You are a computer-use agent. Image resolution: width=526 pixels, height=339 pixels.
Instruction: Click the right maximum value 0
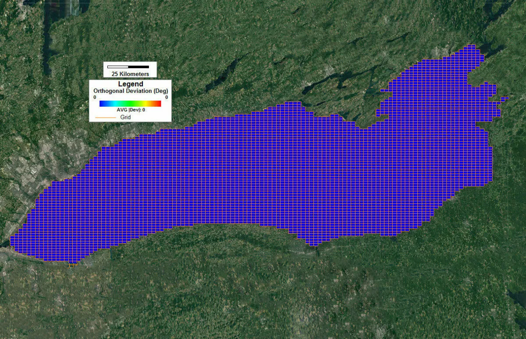point(167,97)
